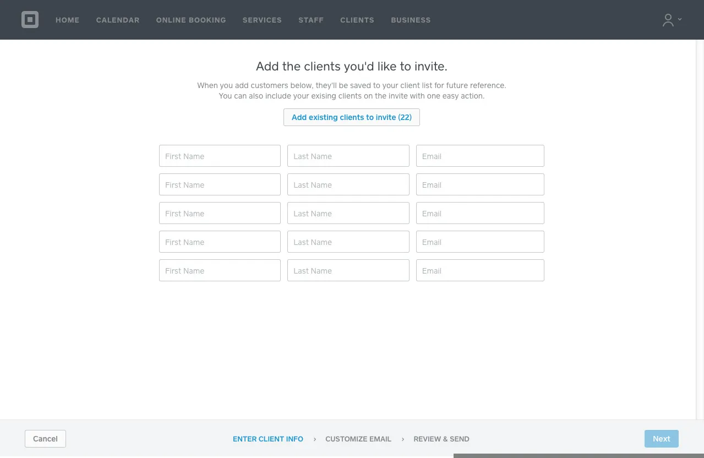Navigate to Online Booking
The image size is (704, 458).
coord(191,20)
